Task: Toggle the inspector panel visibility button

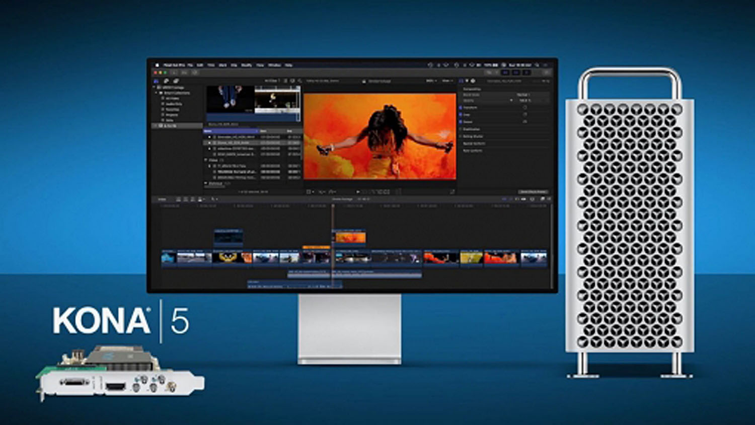Action: tap(526, 73)
